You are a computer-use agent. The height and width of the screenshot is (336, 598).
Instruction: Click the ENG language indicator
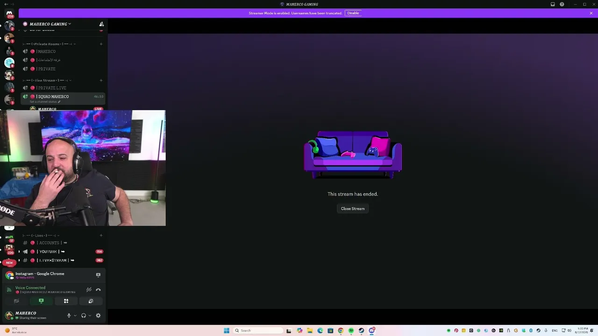click(x=555, y=330)
